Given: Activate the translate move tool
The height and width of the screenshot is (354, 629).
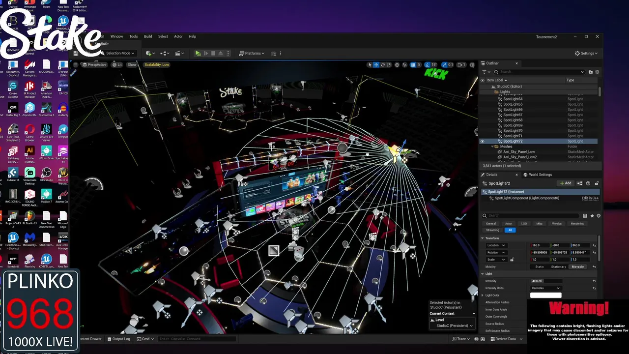Looking at the screenshot, I should 376,65.
